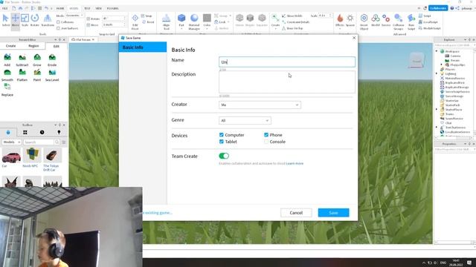
Task: Activate the Transform tool in ribbon
Action: click(48, 20)
